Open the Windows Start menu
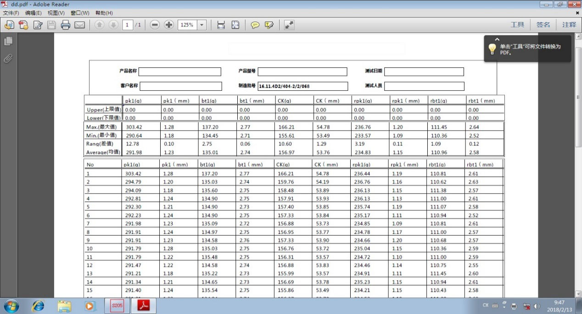The height and width of the screenshot is (314, 582). click(11, 306)
